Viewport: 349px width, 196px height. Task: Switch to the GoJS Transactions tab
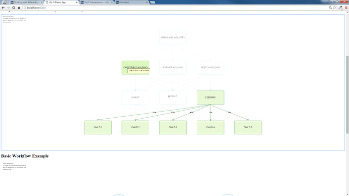[x=97, y=2]
